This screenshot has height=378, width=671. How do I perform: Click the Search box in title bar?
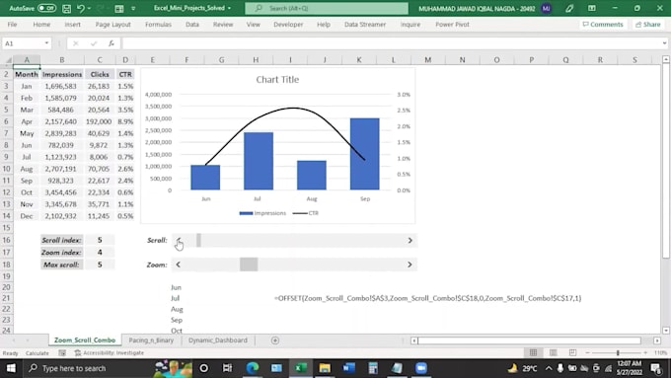tap(327, 8)
